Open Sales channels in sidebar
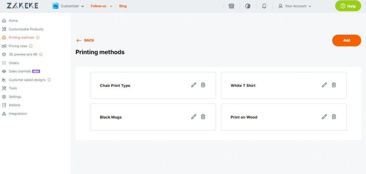Image resolution: width=366 pixels, height=174 pixels. pos(19,71)
